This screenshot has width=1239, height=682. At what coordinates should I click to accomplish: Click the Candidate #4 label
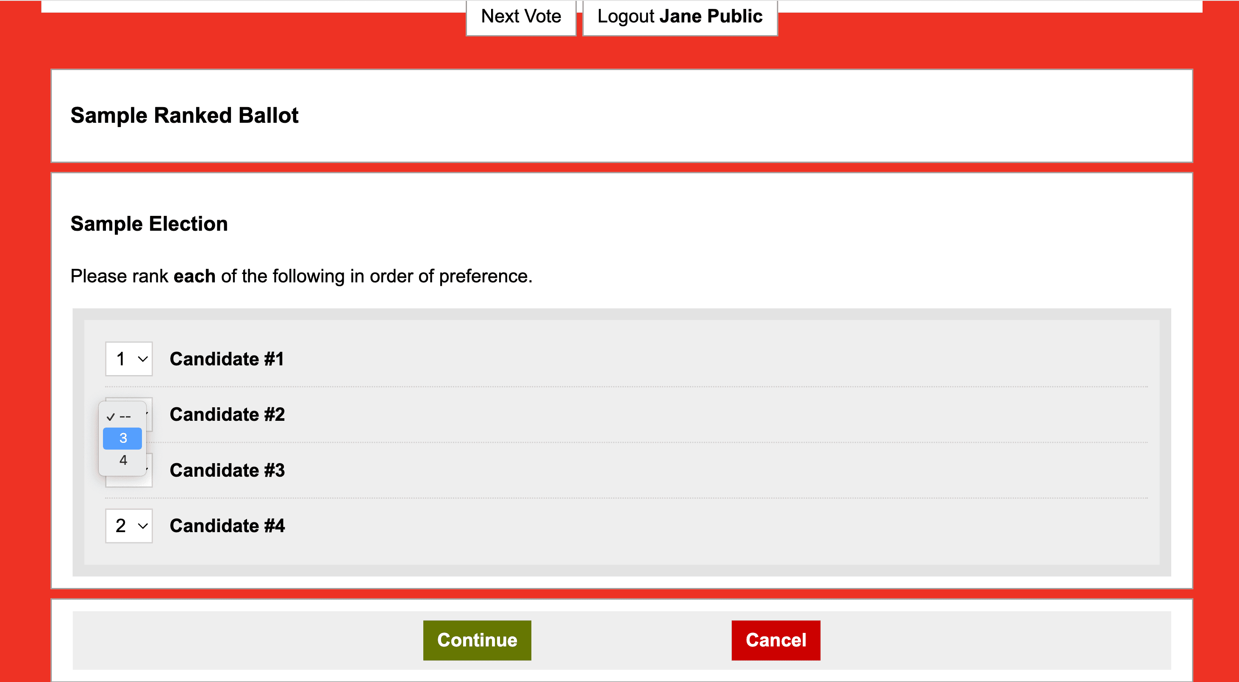tap(227, 526)
